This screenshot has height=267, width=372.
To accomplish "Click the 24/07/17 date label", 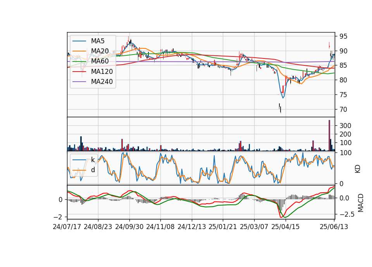I will coord(67,227).
